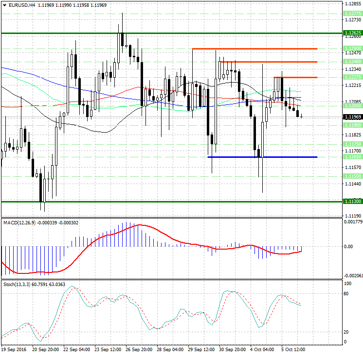
Task: Click the 1.11825 price scale value
Action: point(353,135)
